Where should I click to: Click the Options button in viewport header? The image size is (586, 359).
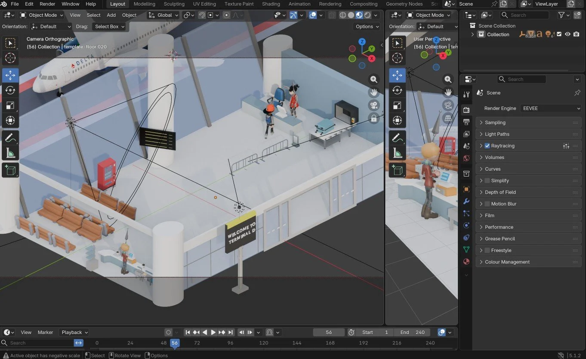[x=367, y=26]
